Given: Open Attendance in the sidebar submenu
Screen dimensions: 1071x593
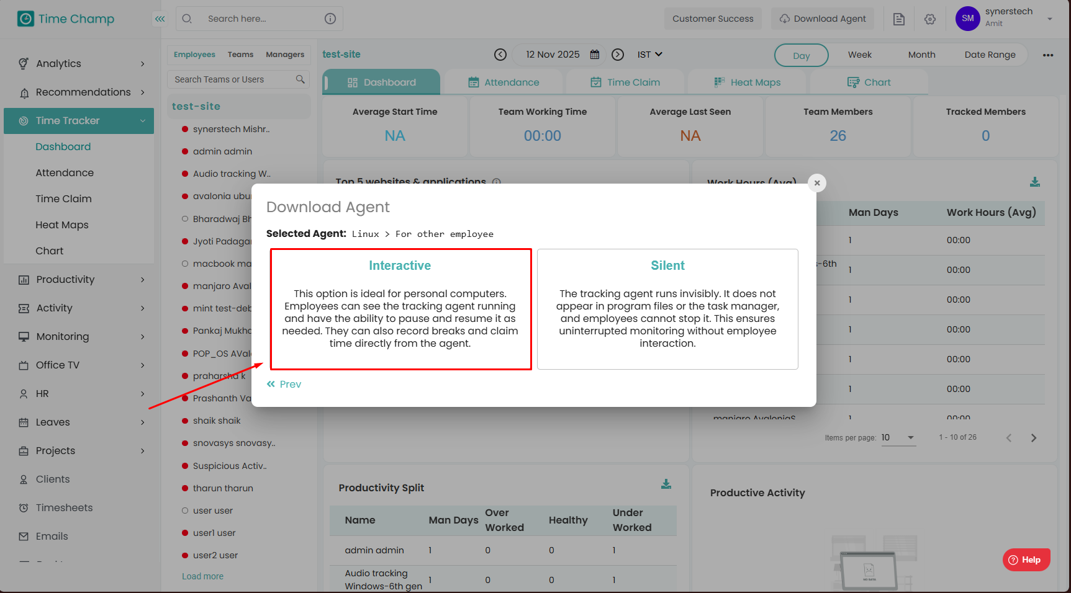Looking at the screenshot, I should click(x=65, y=173).
